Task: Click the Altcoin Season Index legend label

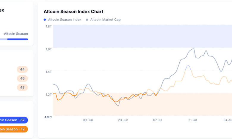Action: pyautogui.click(x=65, y=20)
